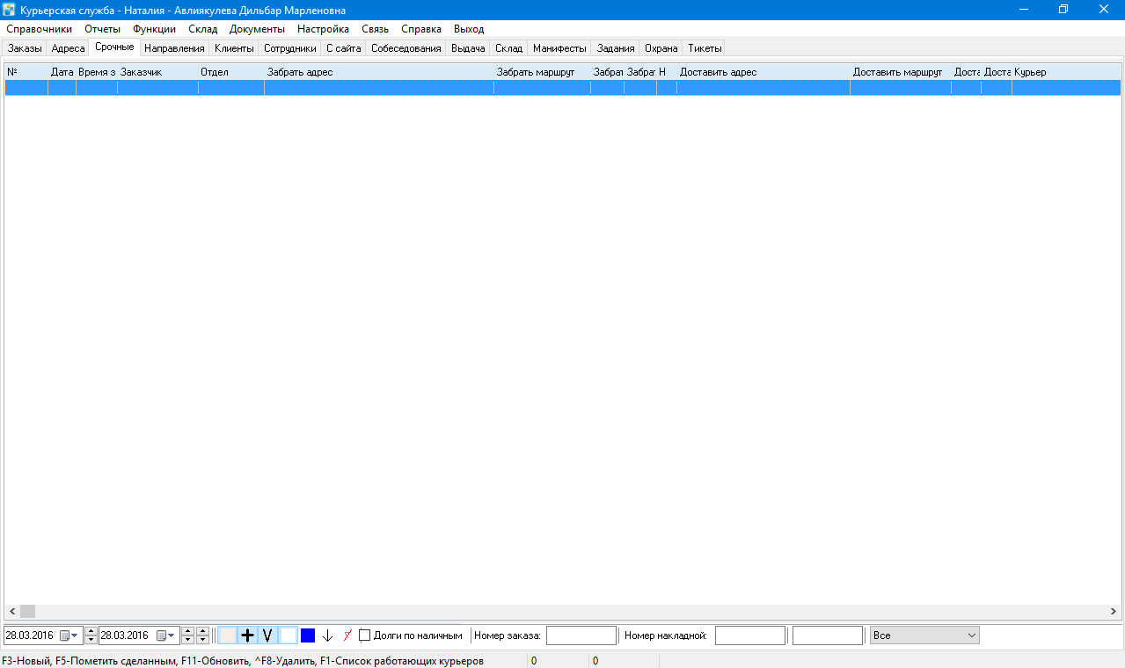Switch to the 'Адреса' tab
The height and width of the screenshot is (668, 1125).
click(69, 48)
